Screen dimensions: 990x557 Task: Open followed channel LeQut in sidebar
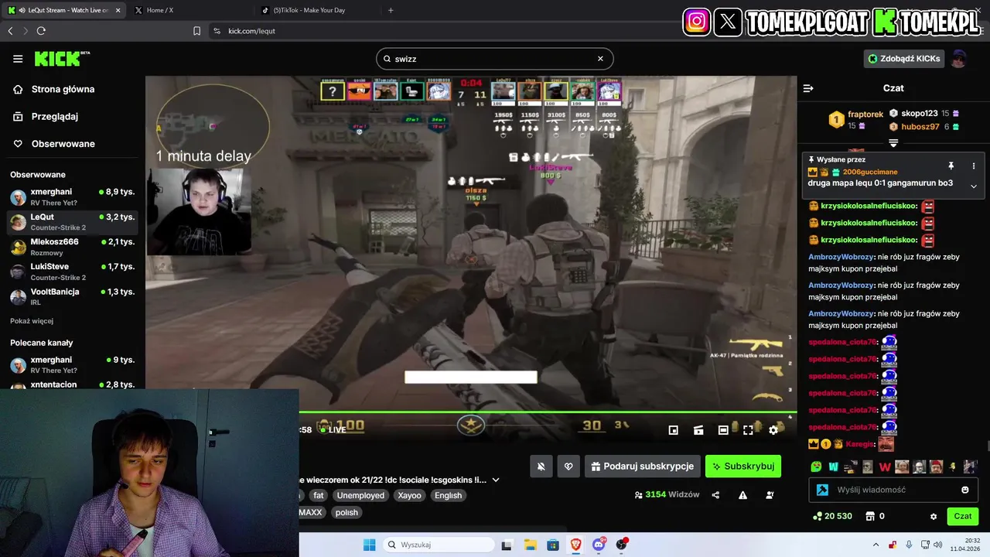(x=73, y=222)
